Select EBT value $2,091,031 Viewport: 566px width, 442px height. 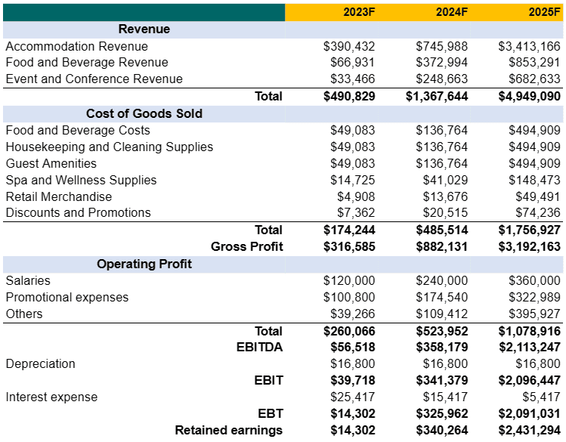(x=529, y=413)
